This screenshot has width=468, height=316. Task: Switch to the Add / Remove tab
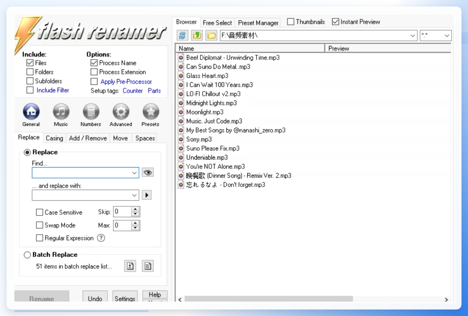(x=88, y=138)
